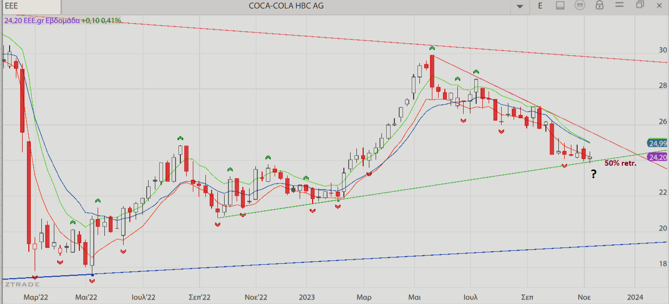Click the Μαρ'22 time axis label

click(35, 297)
